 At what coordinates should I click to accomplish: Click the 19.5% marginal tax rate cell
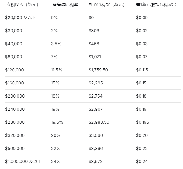(x=57, y=122)
